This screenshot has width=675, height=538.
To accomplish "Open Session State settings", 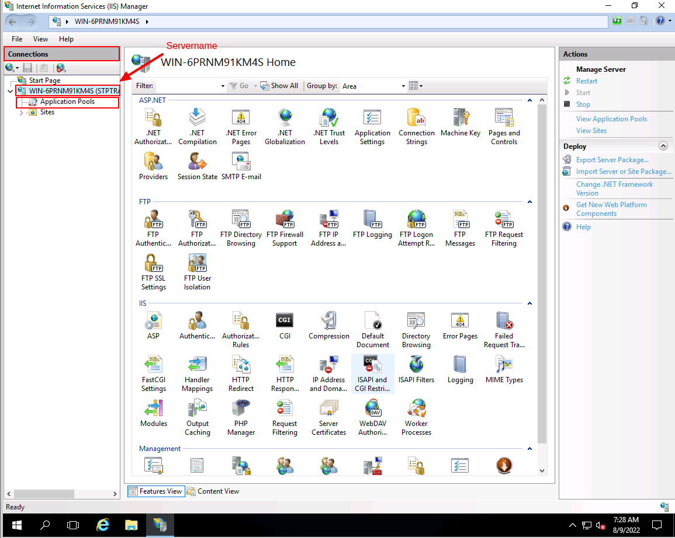I will coord(197,166).
